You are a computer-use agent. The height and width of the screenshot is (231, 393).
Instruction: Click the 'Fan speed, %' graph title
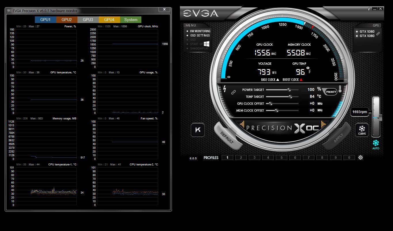coord(149,119)
